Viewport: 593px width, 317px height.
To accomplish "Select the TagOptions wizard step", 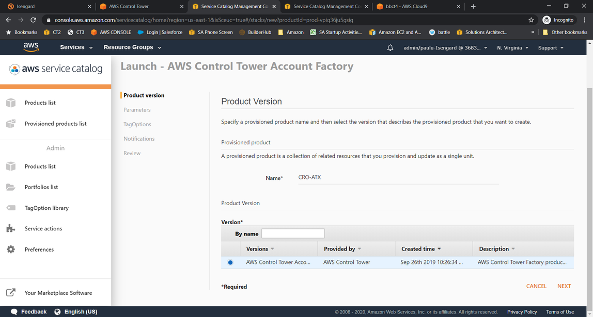I will tap(137, 124).
